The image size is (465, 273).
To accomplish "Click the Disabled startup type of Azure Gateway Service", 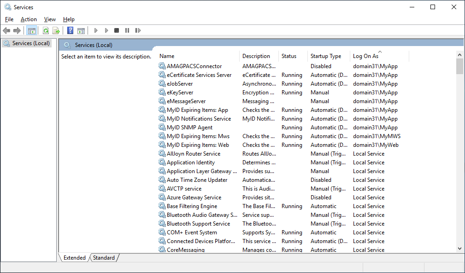I will [321, 197].
